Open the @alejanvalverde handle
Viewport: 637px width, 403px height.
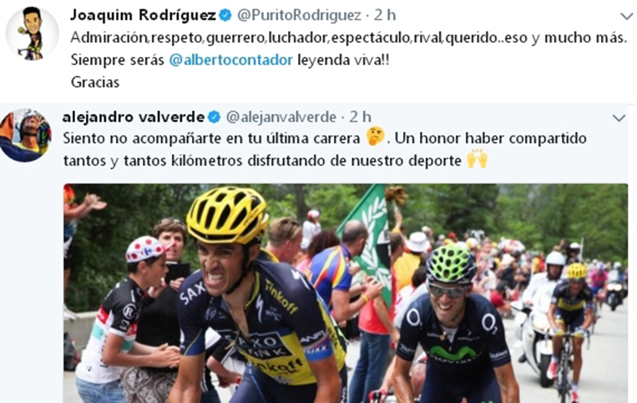point(281,118)
